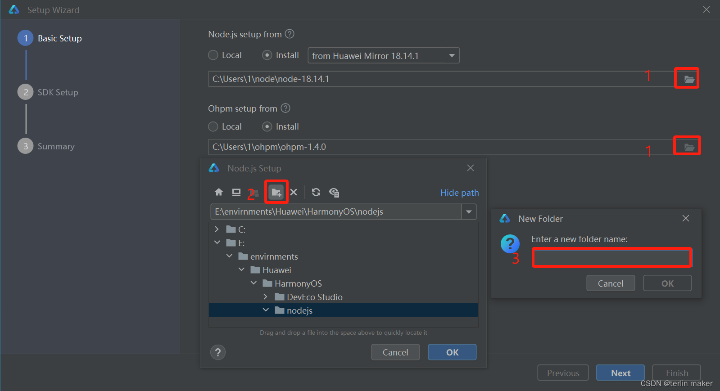Select Local for Node.js setup

pos(225,55)
